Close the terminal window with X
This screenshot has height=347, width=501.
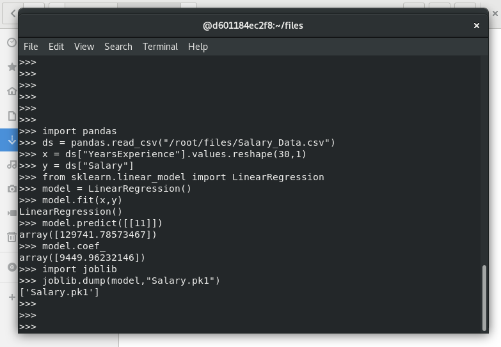click(477, 26)
